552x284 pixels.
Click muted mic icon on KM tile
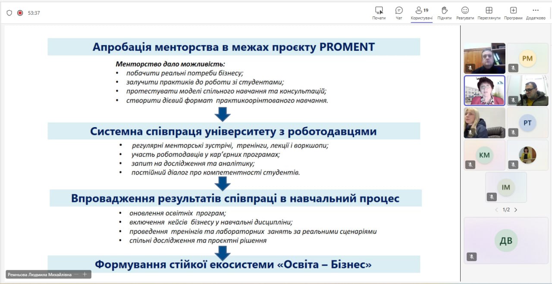coord(470,165)
